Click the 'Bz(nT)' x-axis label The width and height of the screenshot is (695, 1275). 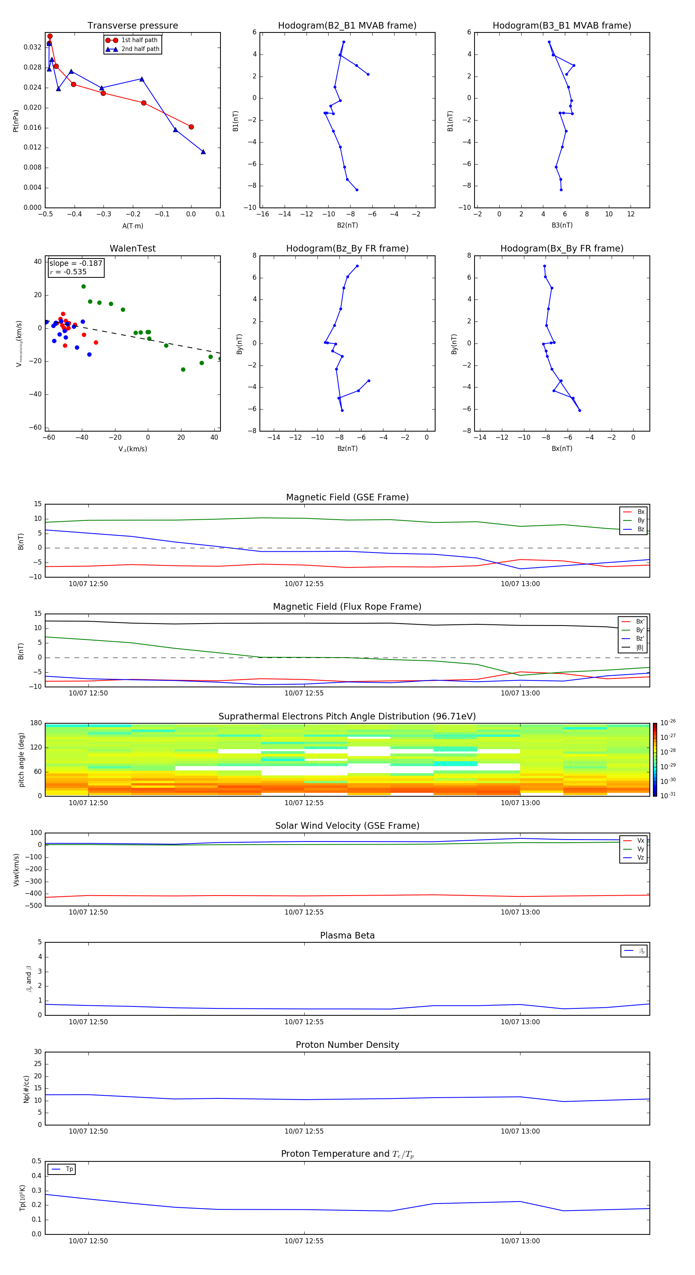click(347, 449)
